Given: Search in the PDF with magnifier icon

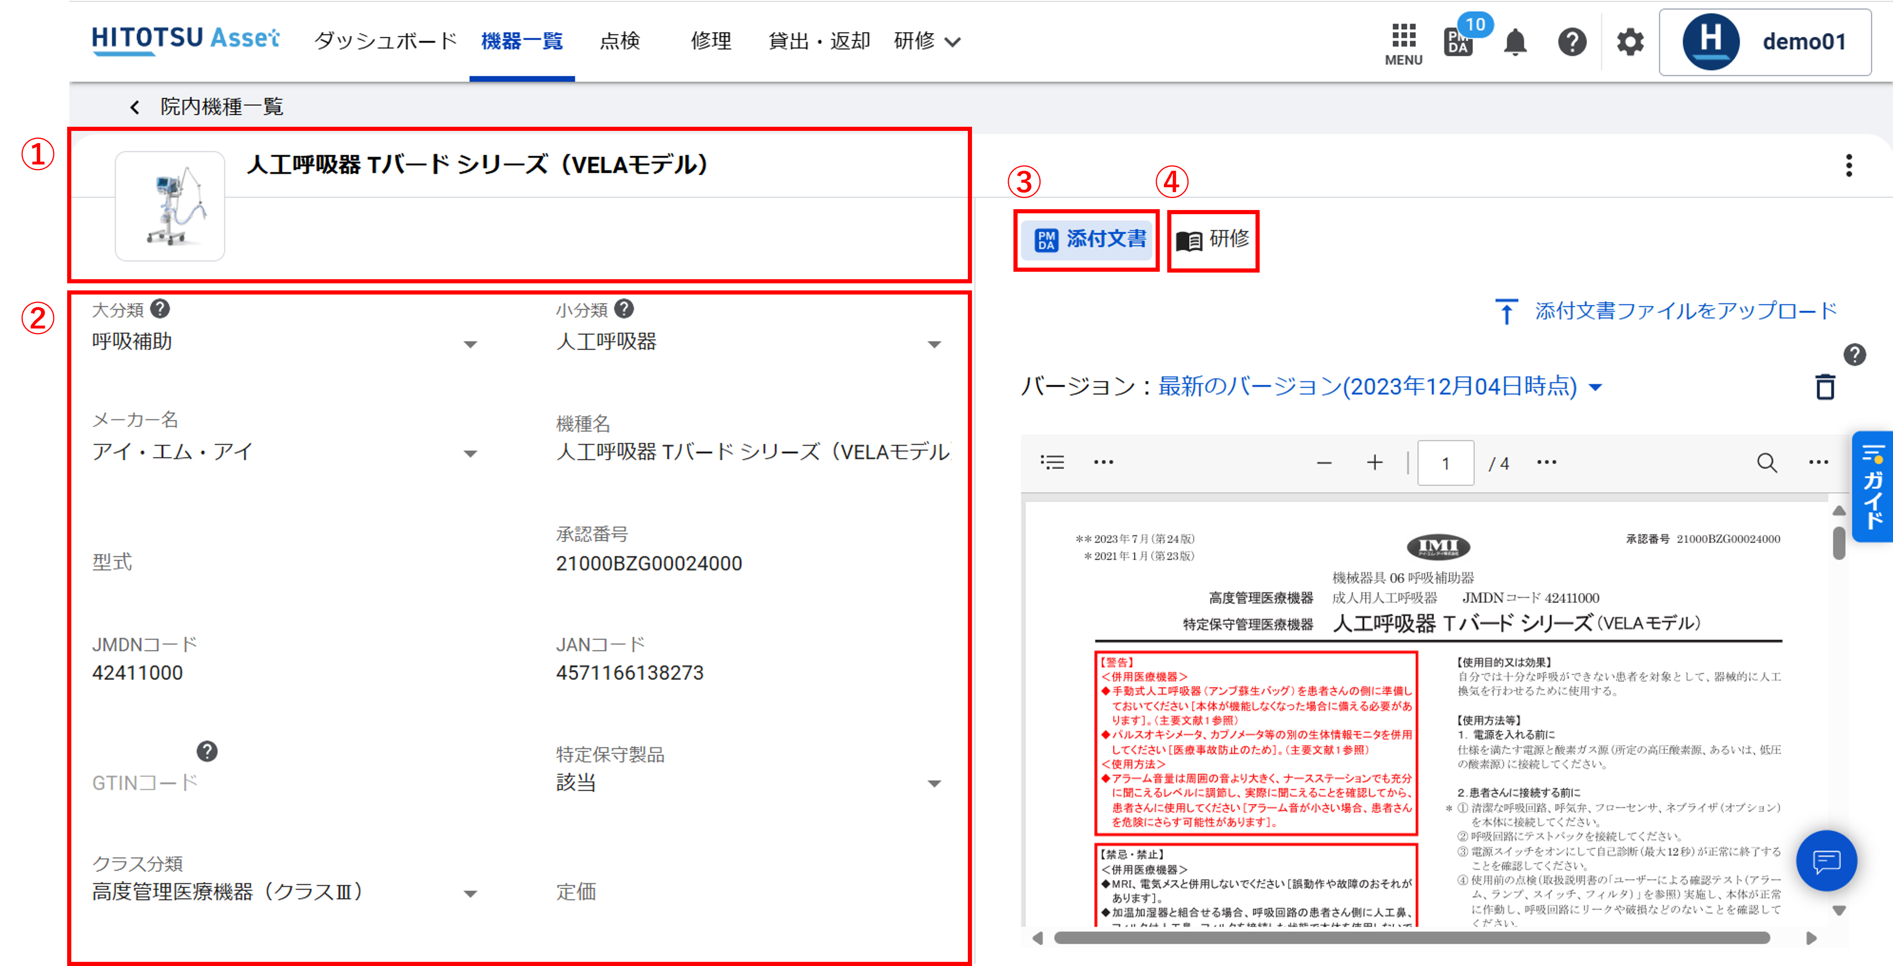Looking at the screenshot, I should coord(1767,463).
